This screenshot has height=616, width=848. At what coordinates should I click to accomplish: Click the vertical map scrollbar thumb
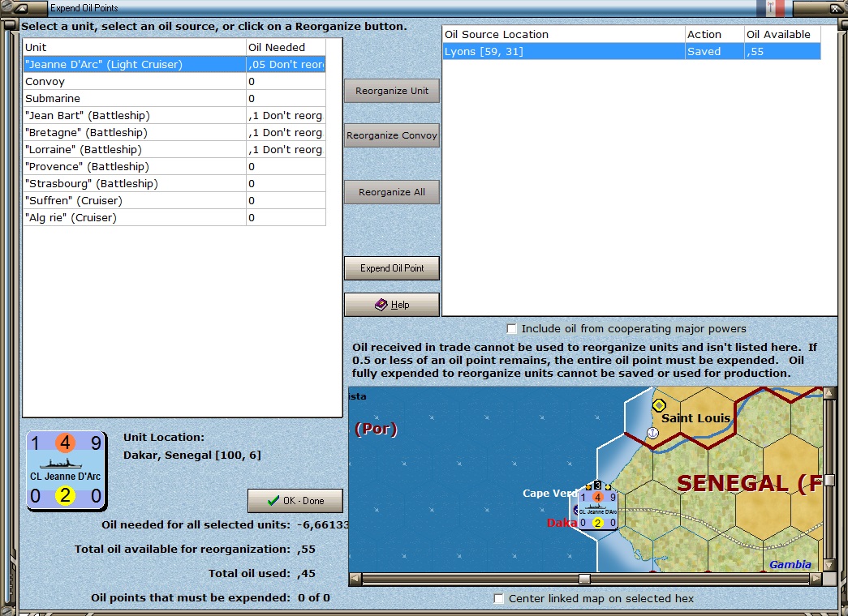(x=829, y=480)
